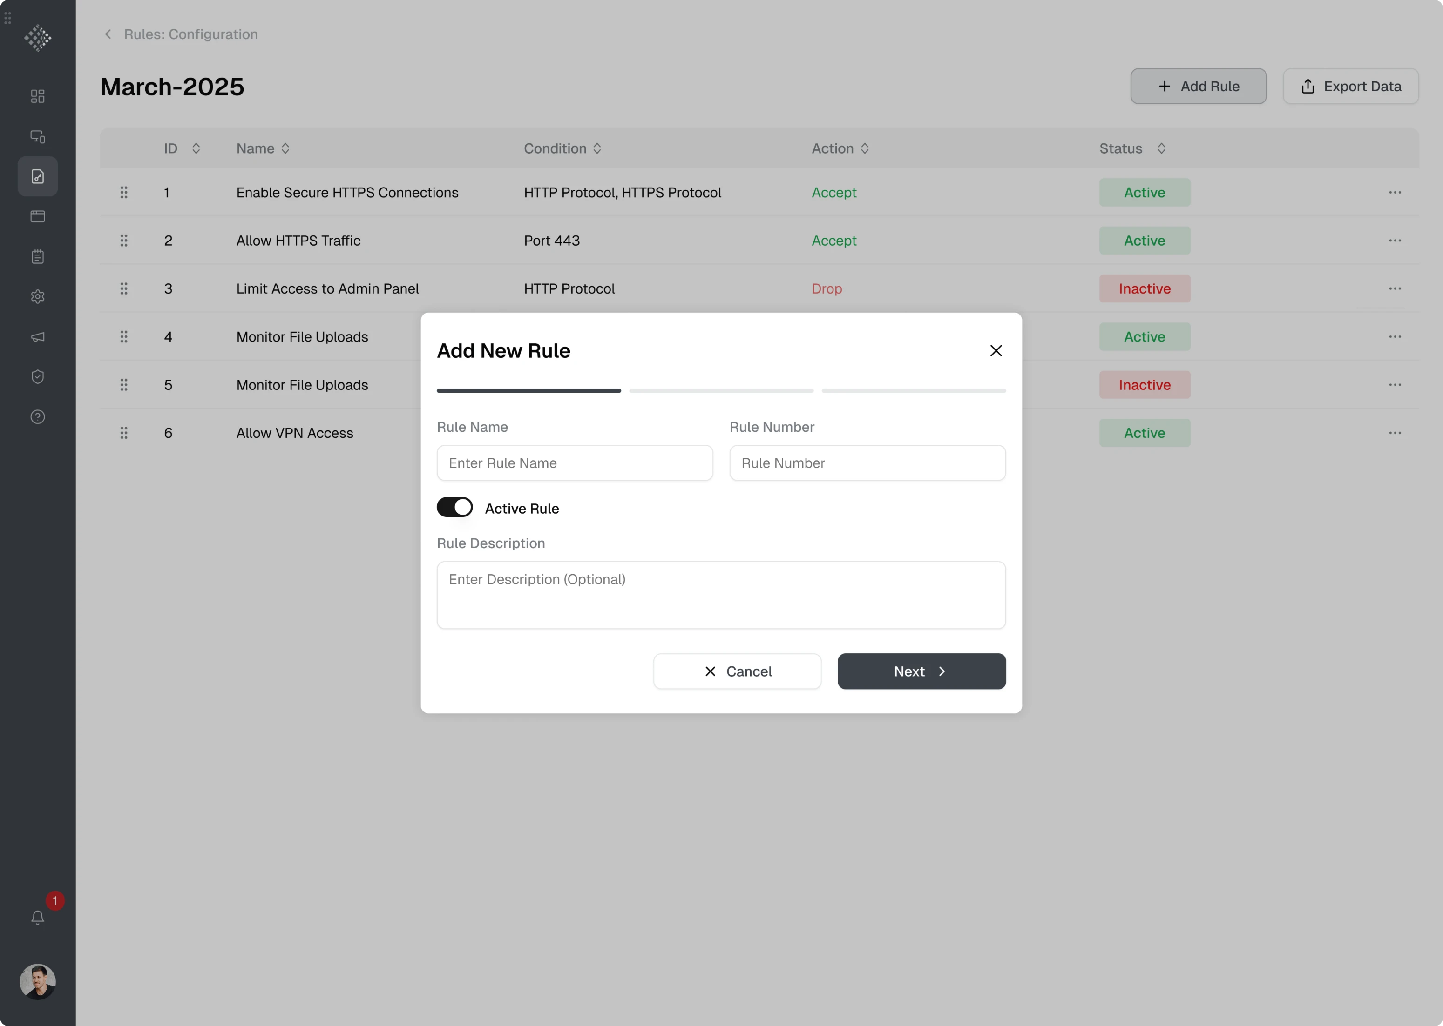Click Export Data
The height and width of the screenshot is (1026, 1443).
coord(1351,86)
